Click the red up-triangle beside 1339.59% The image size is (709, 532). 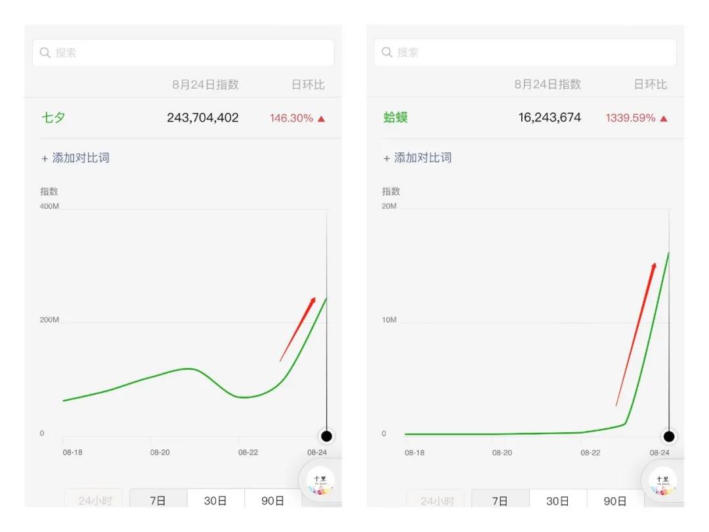(x=664, y=119)
